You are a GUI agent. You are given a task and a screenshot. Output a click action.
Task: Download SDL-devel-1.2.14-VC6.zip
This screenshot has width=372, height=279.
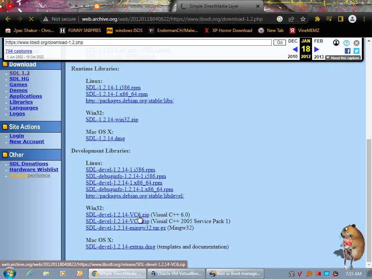[117, 215]
